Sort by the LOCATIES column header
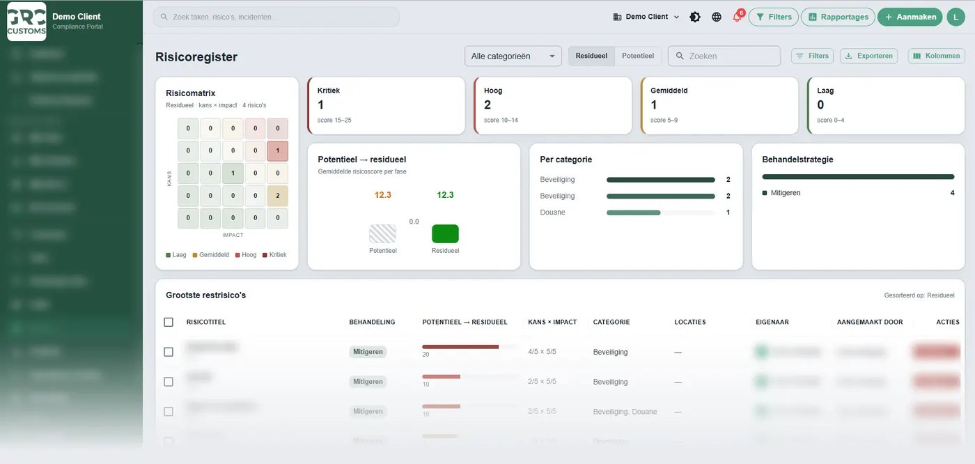Viewport: 975px width, 464px height. pos(690,322)
